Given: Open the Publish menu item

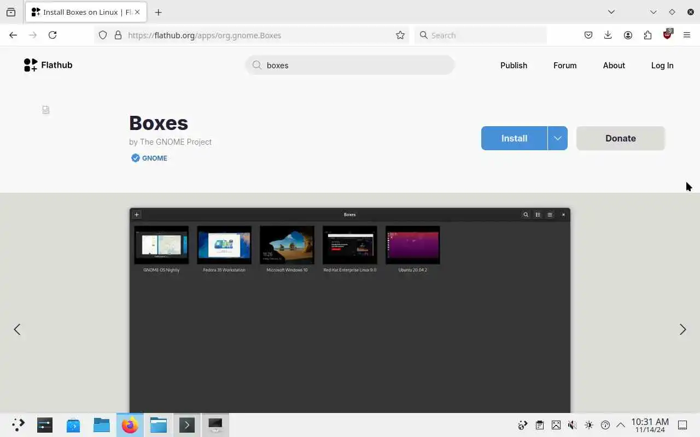Looking at the screenshot, I should (x=514, y=65).
